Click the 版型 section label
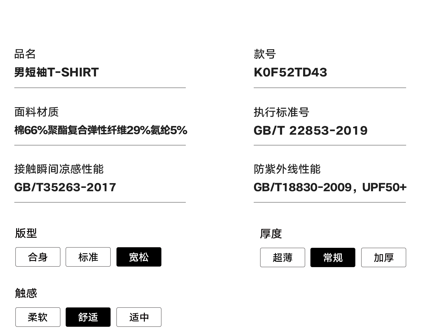 tap(26, 233)
